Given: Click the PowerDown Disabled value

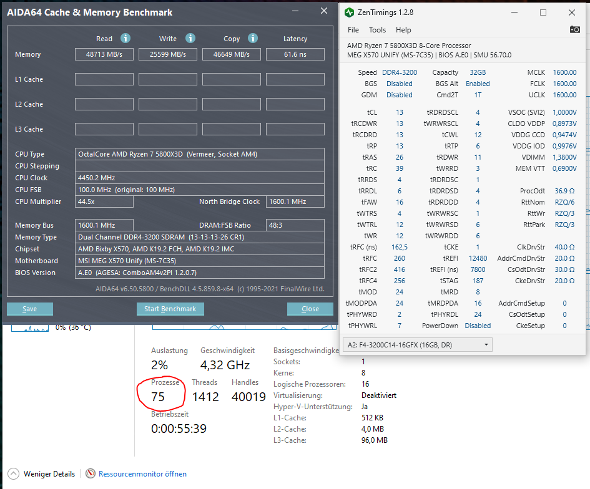Looking at the screenshot, I should point(478,326).
